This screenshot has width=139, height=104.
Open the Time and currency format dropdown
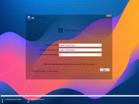[x=80, y=50]
